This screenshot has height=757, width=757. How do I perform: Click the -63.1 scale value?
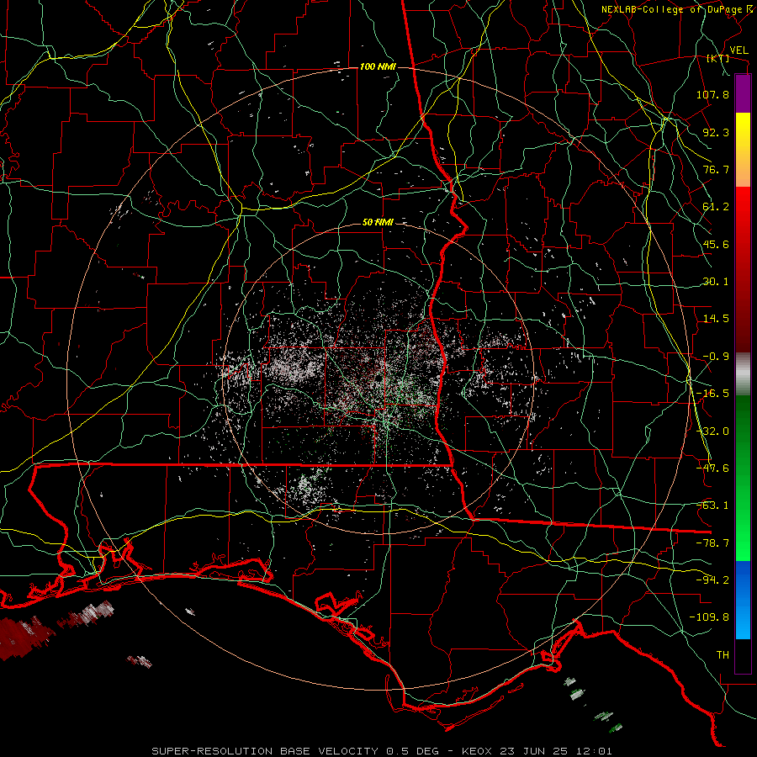point(712,506)
